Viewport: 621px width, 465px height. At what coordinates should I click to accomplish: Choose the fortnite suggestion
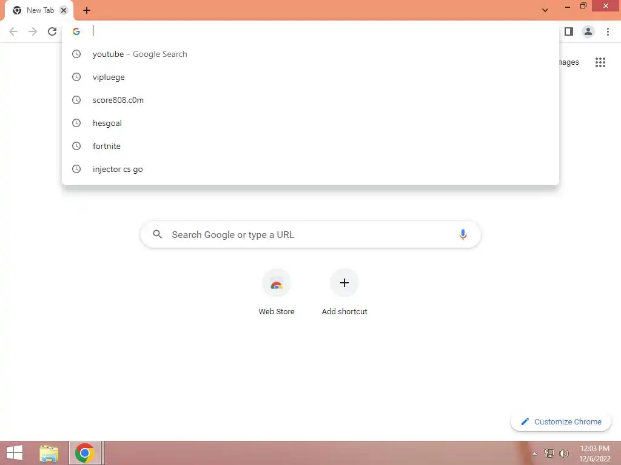point(310,146)
